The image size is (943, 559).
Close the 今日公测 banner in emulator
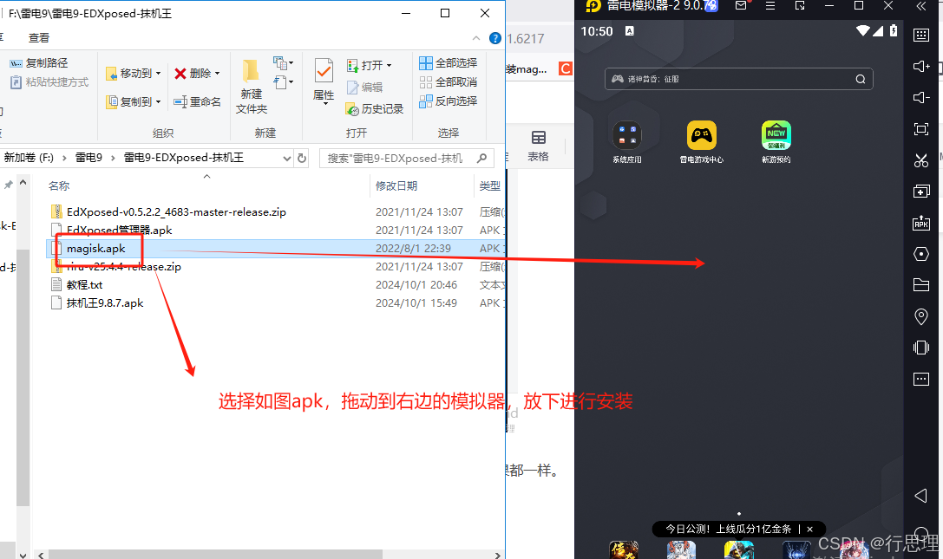pyautogui.click(x=810, y=529)
